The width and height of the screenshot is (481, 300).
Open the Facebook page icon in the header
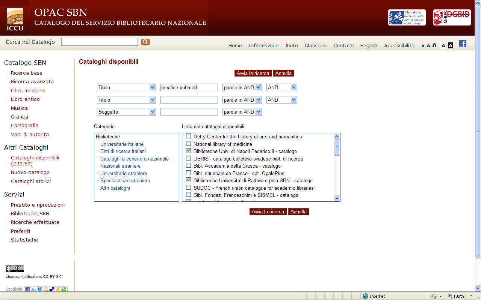[463, 43]
